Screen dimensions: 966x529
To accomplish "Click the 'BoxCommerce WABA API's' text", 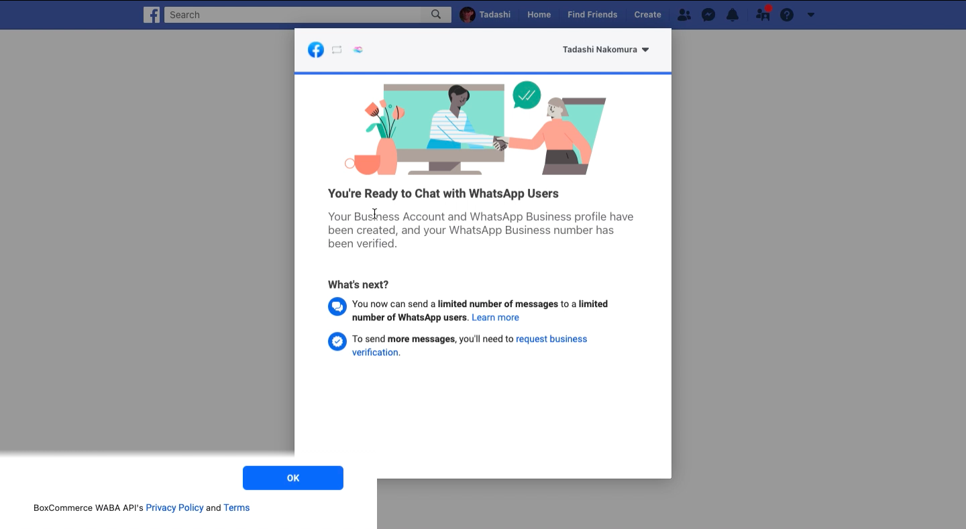I will pos(89,508).
